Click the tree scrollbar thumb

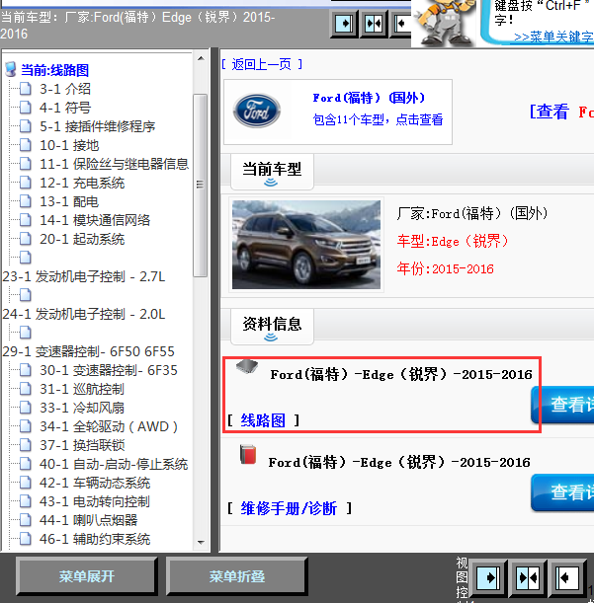click(x=201, y=185)
